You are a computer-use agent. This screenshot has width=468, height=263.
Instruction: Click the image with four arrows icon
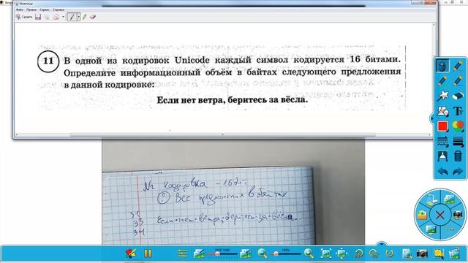click(342, 254)
